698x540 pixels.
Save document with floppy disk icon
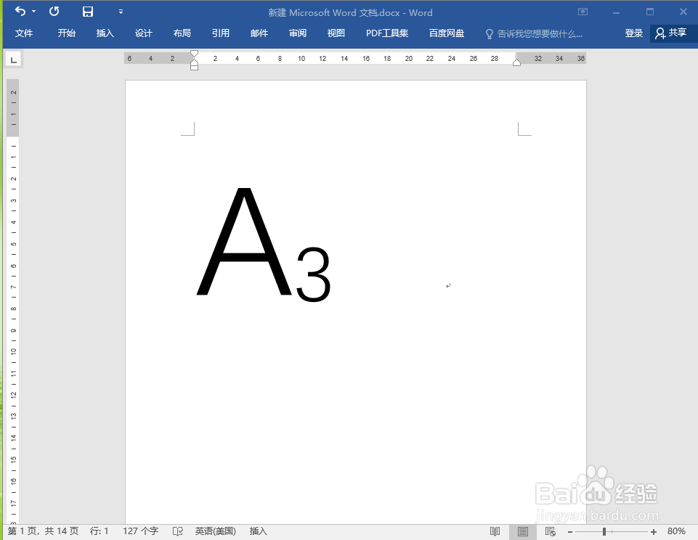(88, 12)
